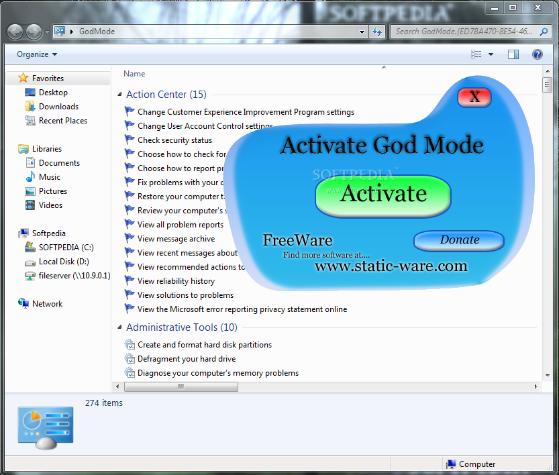Image resolution: width=559 pixels, height=475 pixels.
Task: Open fileserver network drive
Action: click(x=74, y=276)
